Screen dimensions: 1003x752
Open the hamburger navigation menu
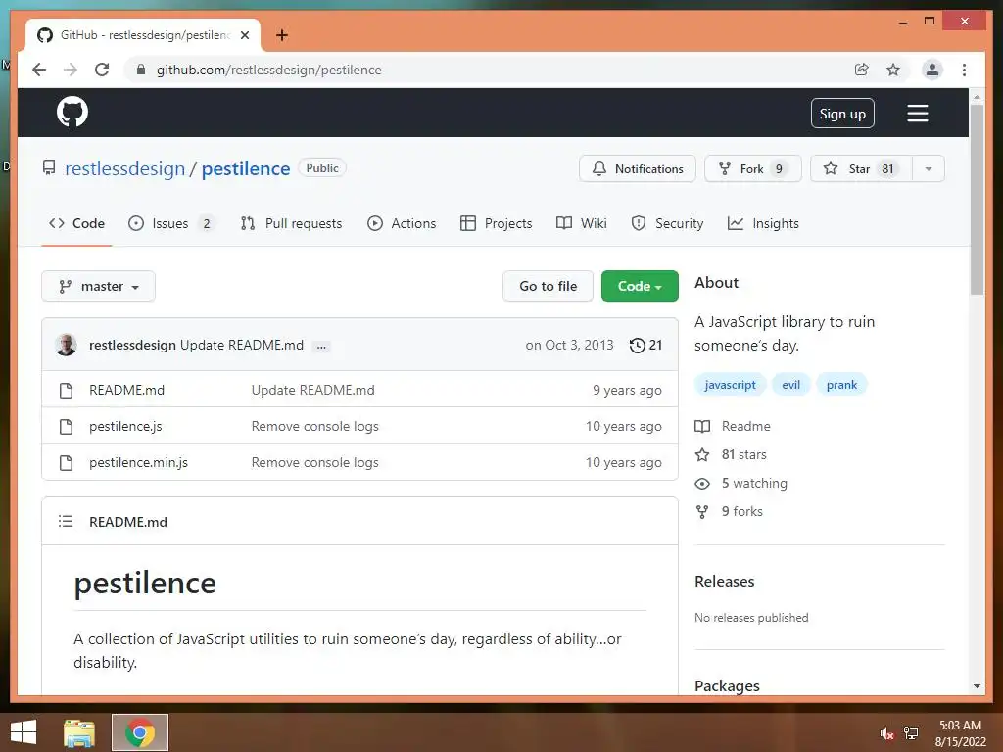click(x=917, y=114)
